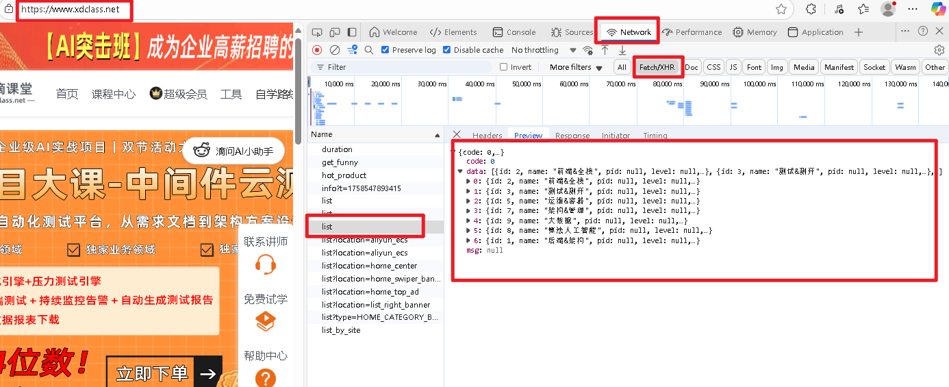
Task: Select the list_by_site request row
Action: coord(375,330)
